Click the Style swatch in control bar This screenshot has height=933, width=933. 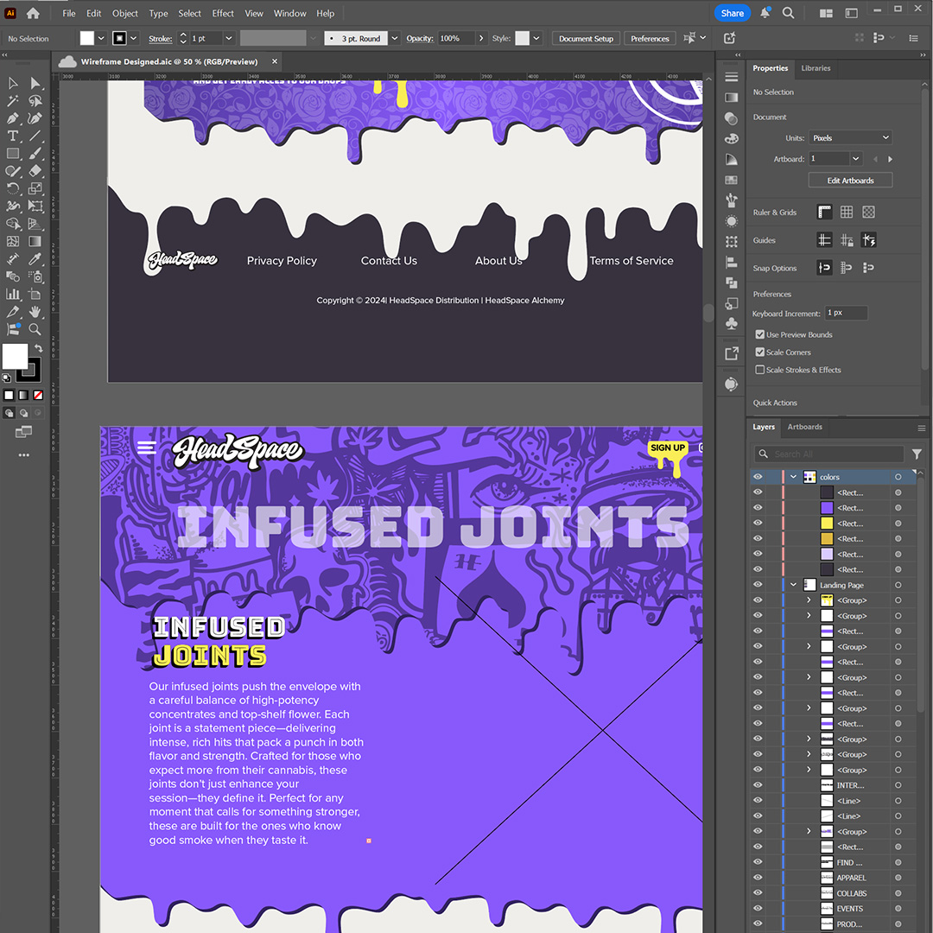[x=522, y=38]
